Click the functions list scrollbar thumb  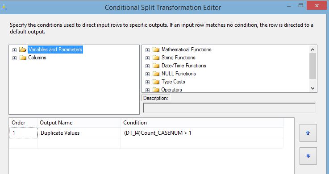click(x=312, y=66)
